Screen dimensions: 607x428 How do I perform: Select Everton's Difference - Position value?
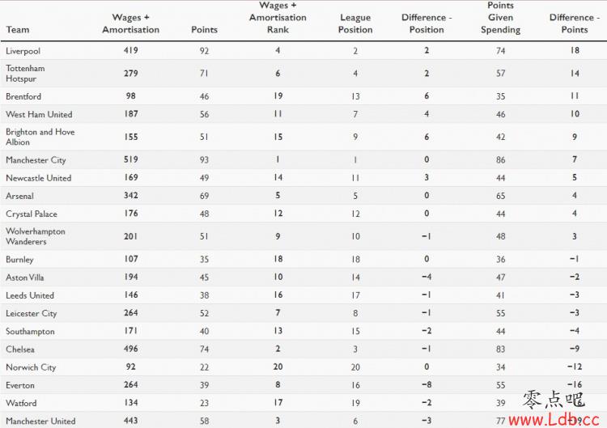pos(427,384)
